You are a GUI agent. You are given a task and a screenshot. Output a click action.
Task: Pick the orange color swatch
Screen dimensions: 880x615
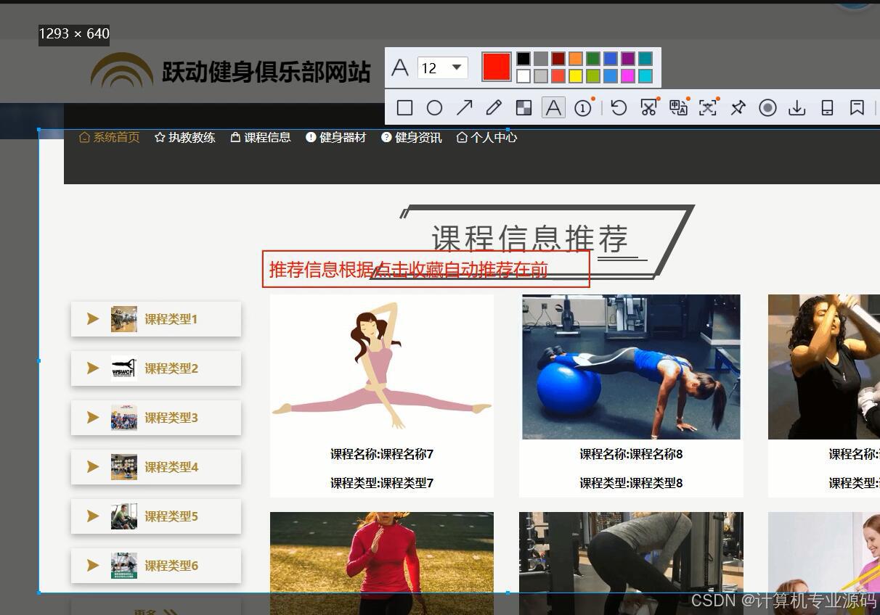coord(576,59)
